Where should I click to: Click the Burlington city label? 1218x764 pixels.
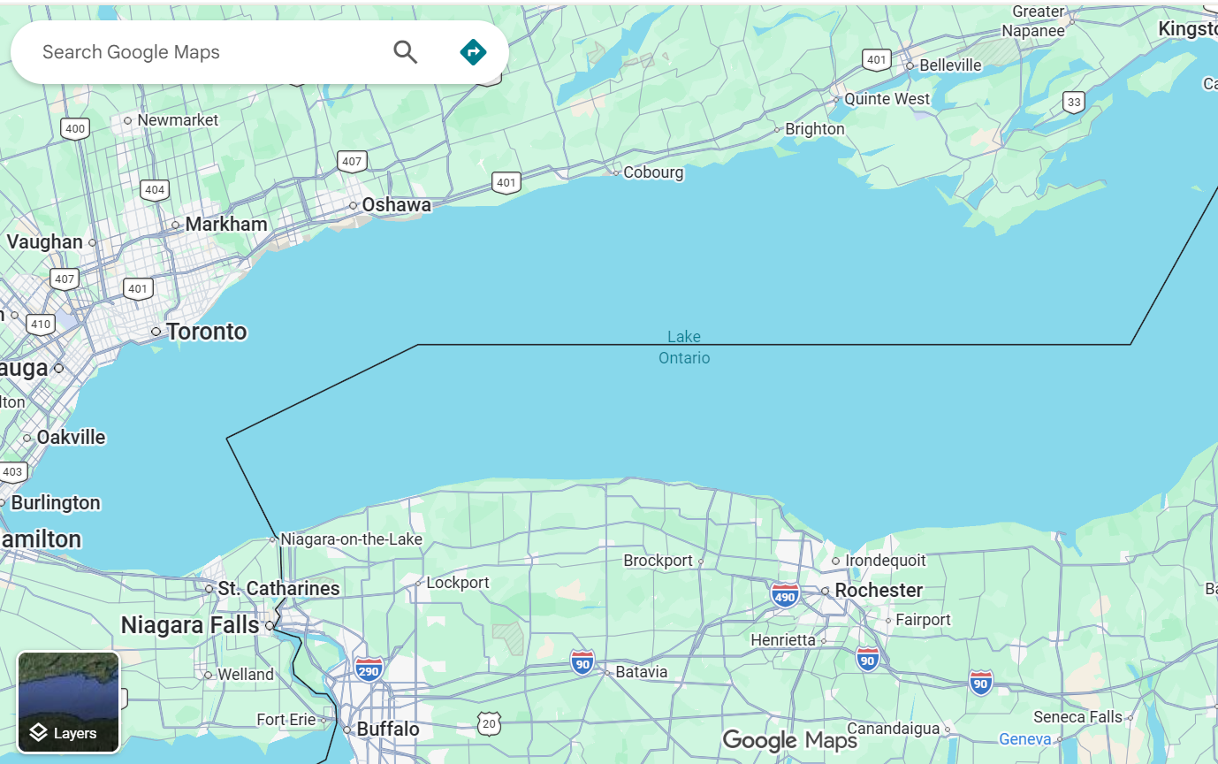56,503
